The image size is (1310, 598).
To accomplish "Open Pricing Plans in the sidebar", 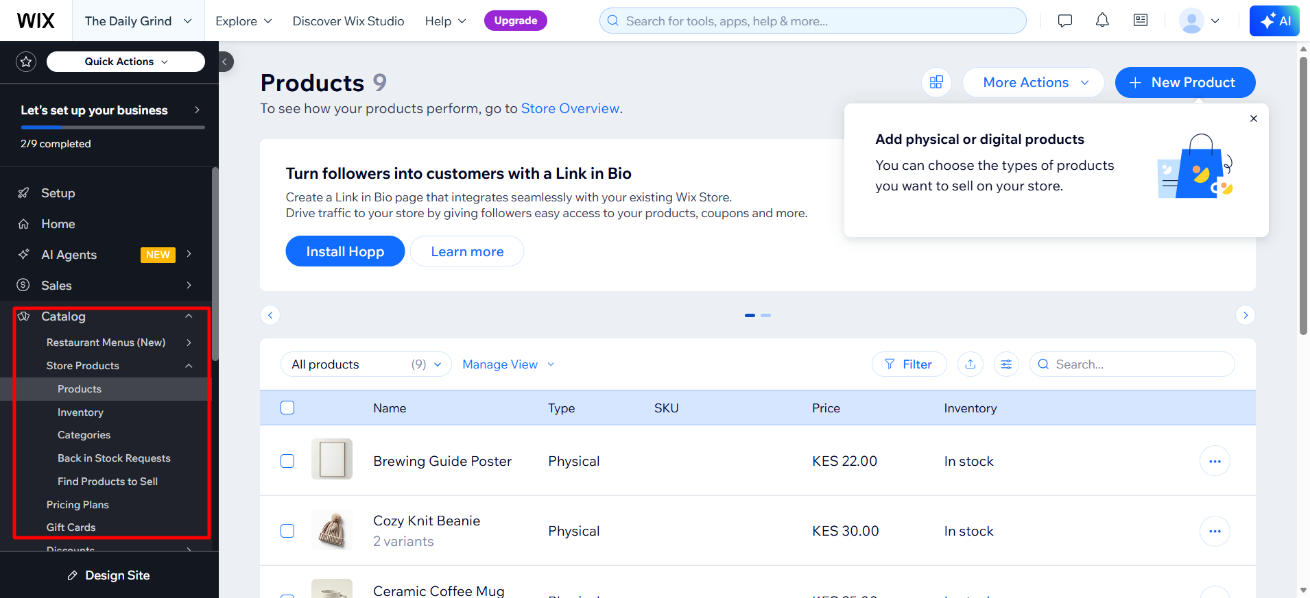I will pyautogui.click(x=78, y=505).
